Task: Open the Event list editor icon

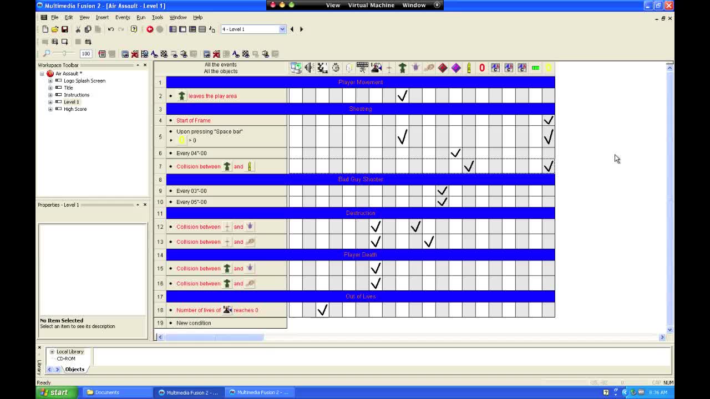Action: click(x=202, y=29)
